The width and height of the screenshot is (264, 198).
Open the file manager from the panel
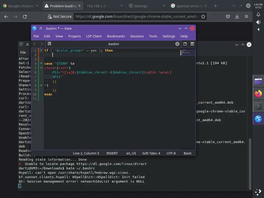258,81
